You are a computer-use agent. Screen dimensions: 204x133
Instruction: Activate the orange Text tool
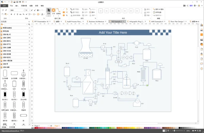53,11
